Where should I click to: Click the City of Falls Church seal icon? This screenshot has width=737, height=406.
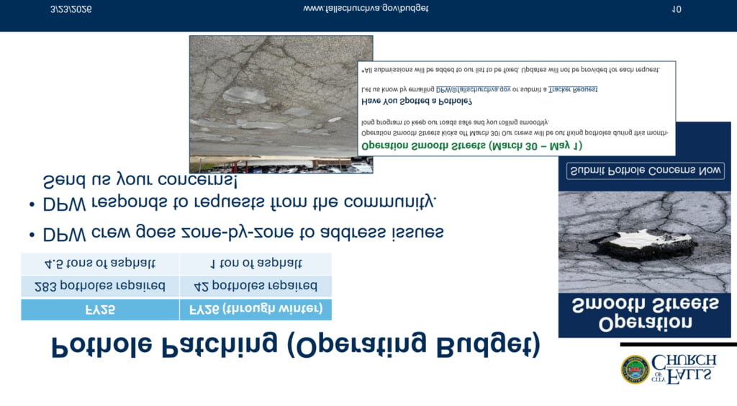pyautogui.click(x=635, y=369)
